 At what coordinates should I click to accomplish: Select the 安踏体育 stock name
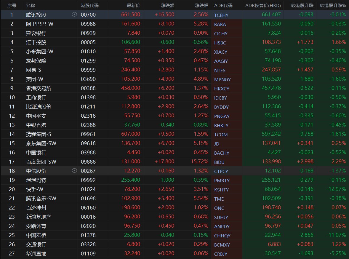(36, 226)
